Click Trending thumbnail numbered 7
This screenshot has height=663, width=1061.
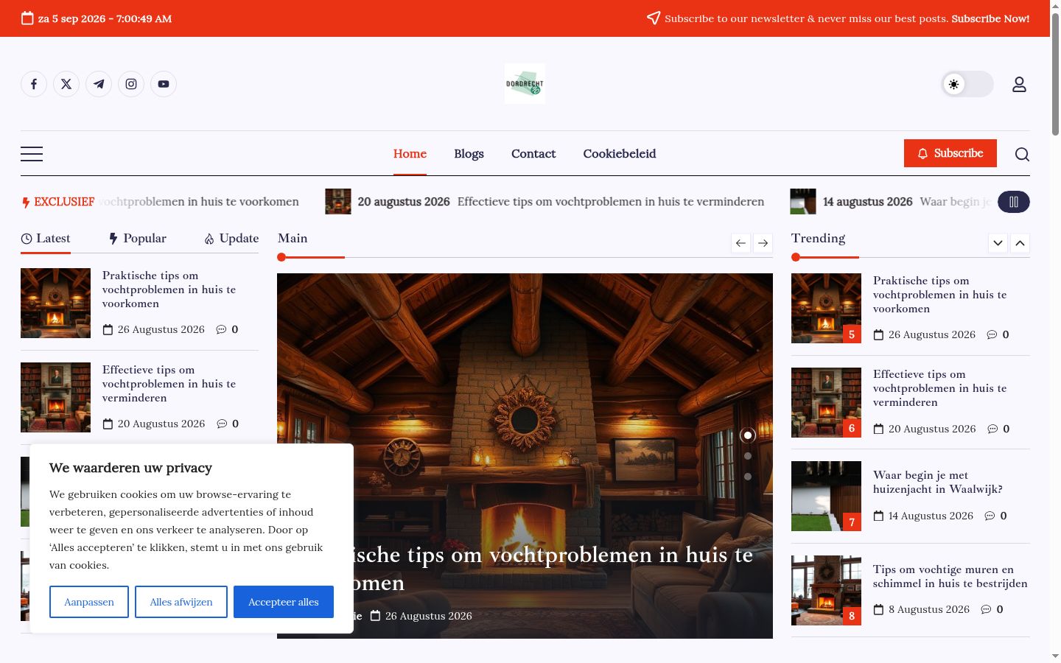pos(826,496)
